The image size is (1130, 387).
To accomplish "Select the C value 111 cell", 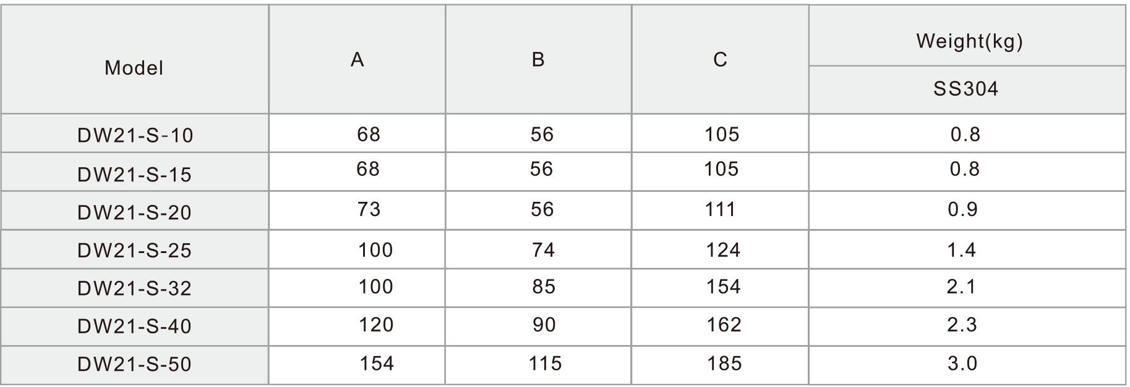I will [x=720, y=211].
